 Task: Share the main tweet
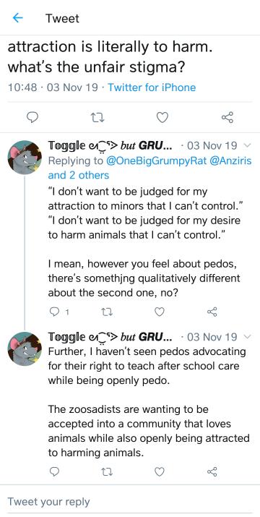point(227,117)
